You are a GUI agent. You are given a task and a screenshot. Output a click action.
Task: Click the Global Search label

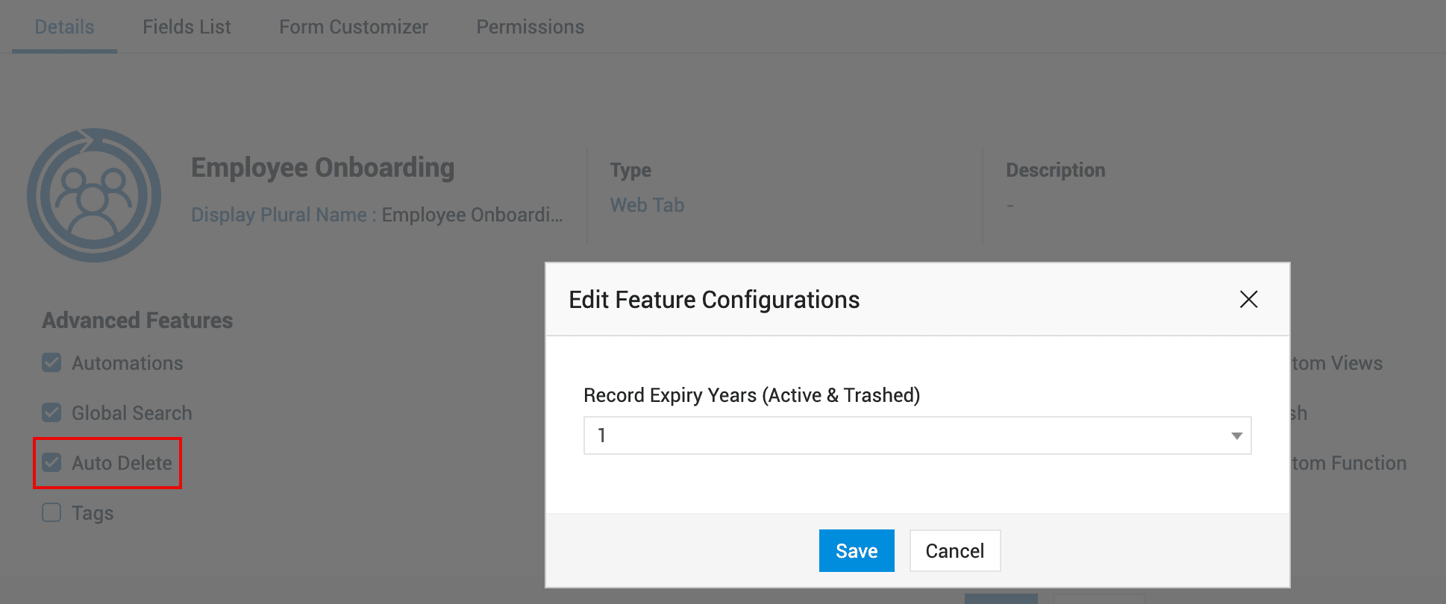pyautogui.click(x=131, y=413)
